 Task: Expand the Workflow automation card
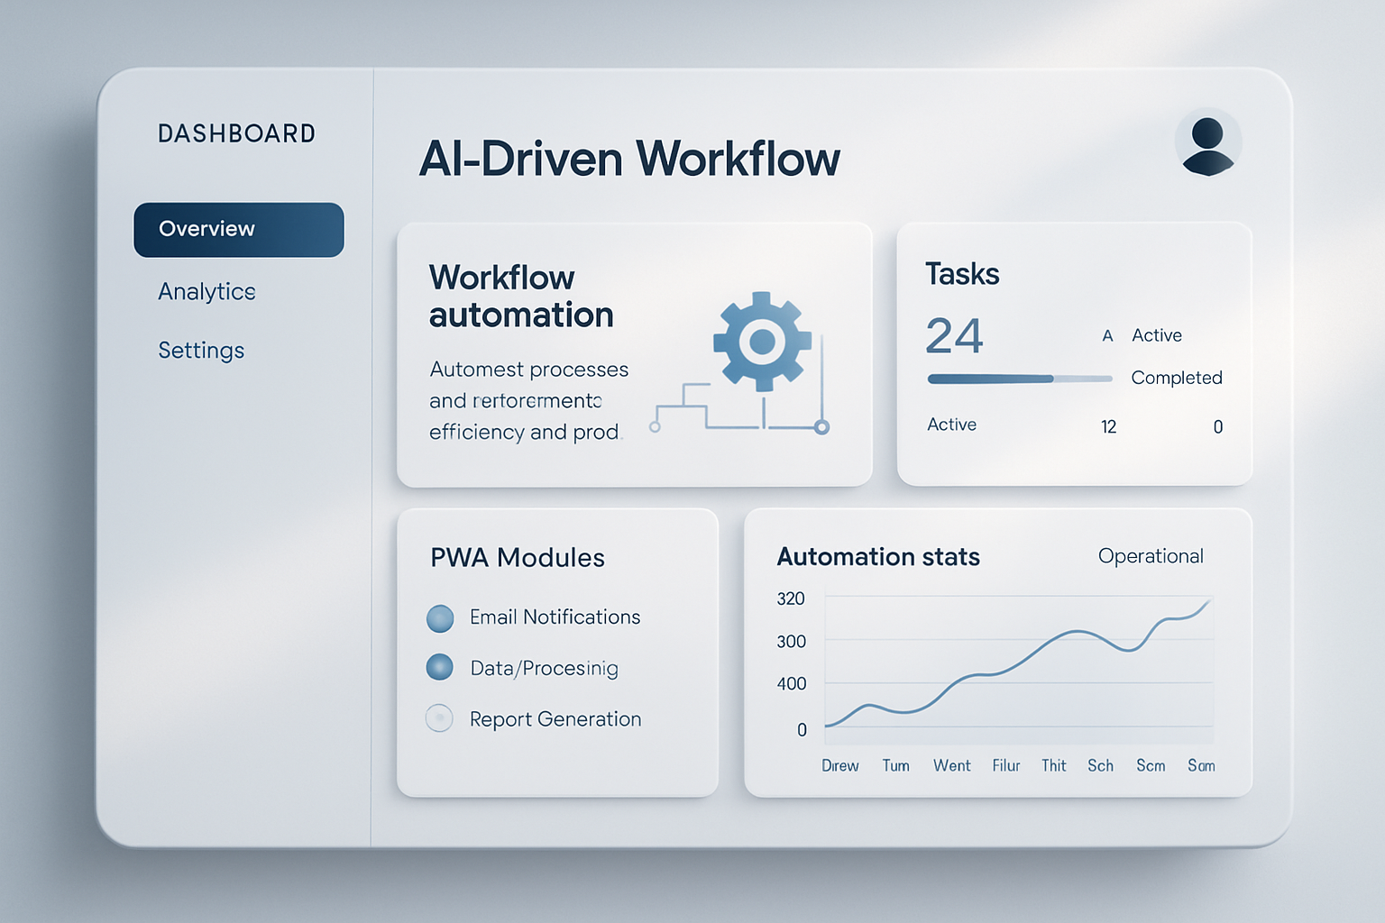pyautogui.click(x=634, y=352)
